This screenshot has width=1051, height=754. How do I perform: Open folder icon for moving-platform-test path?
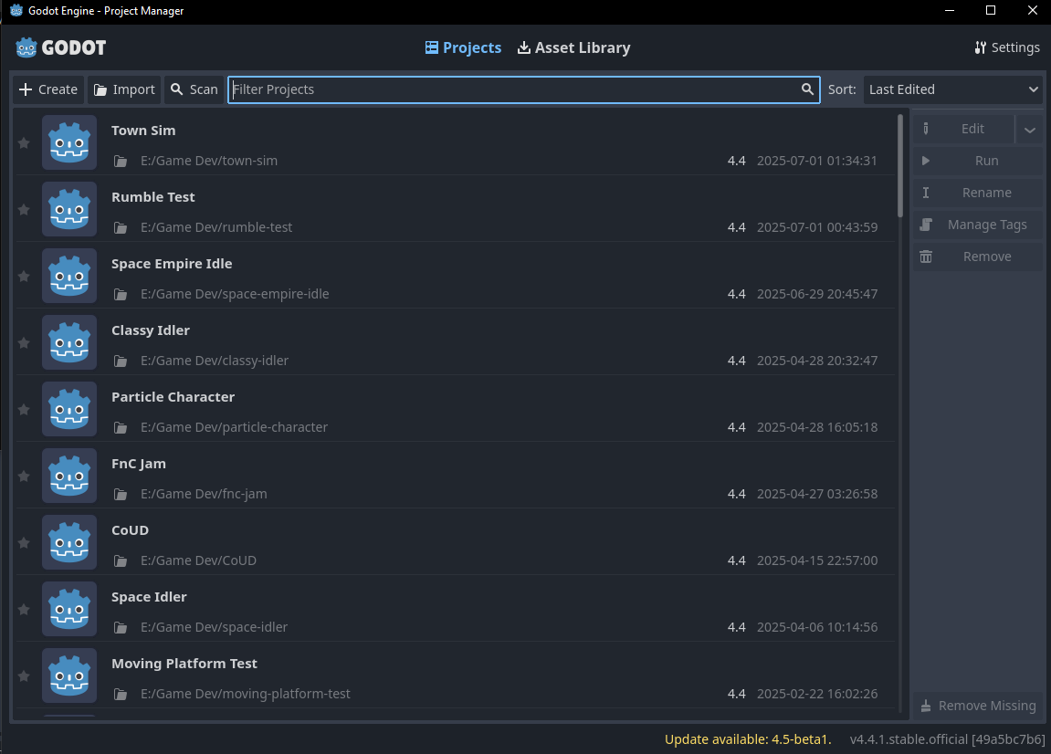coord(121,695)
